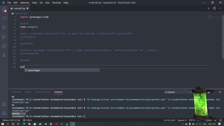Click the terminal input prompt line
224x126 pixels.
click(49, 116)
